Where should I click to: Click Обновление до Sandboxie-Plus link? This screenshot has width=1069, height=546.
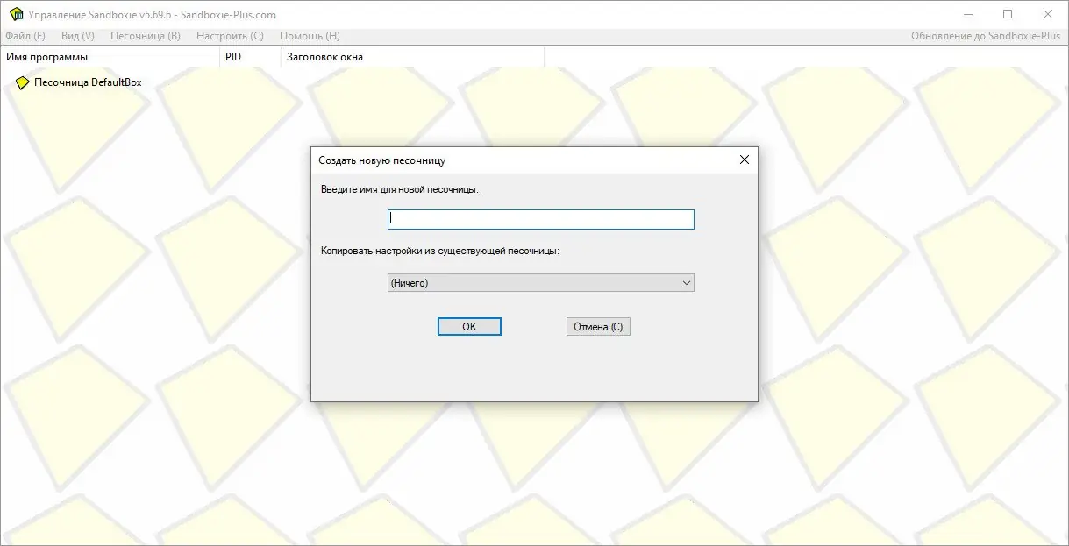(x=986, y=36)
